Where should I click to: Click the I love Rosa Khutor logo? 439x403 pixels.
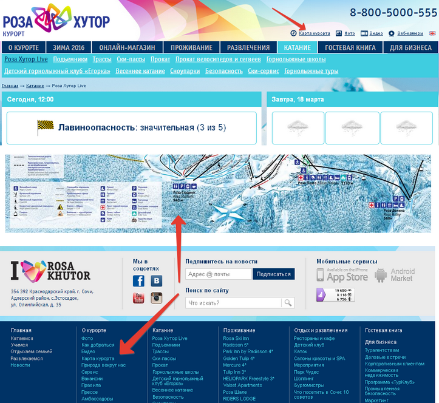(50, 271)
